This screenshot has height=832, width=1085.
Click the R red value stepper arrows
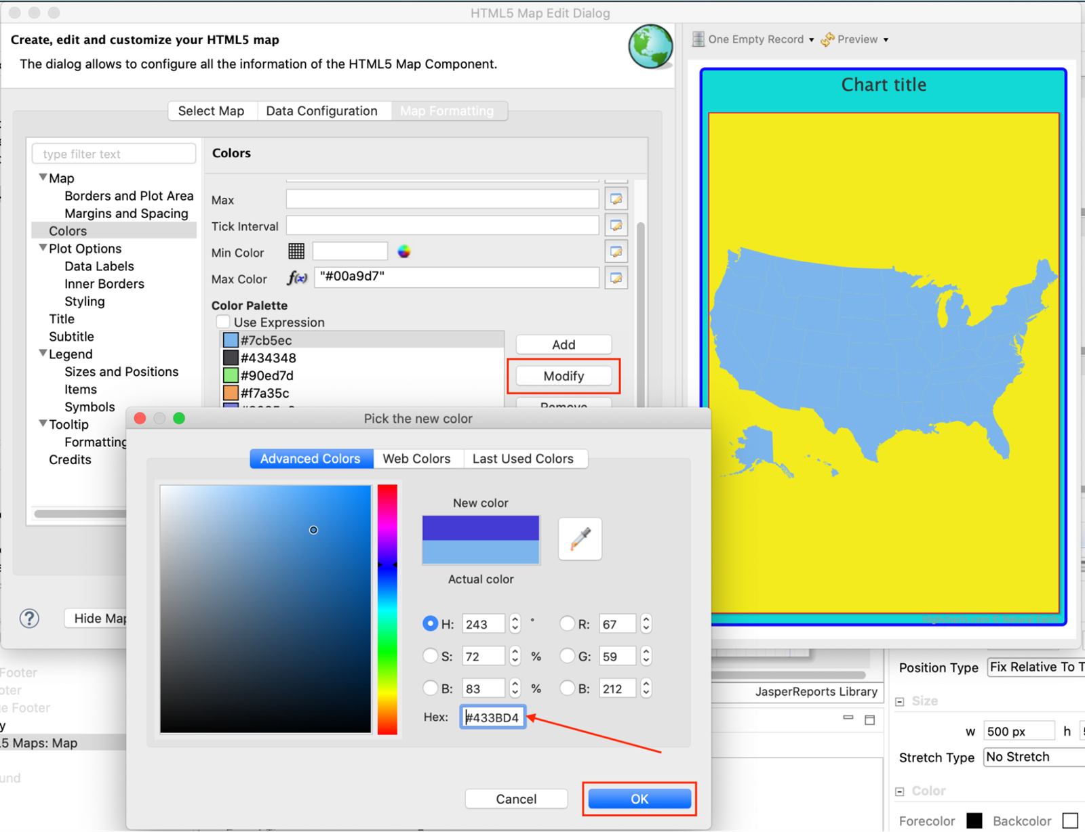pos(646,623)
